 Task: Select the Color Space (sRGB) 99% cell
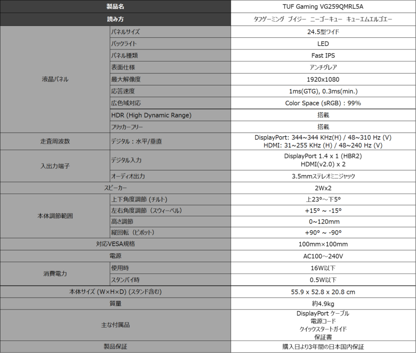[323, 103]
